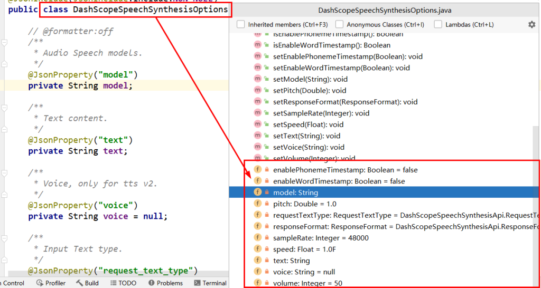This screenshot has width=541, height=288.
Task: Jump to the volume: Integer = 50 field
Action: (307, 283)
